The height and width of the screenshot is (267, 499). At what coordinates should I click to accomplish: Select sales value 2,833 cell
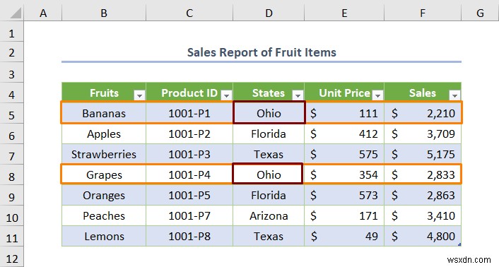(423, 174)
